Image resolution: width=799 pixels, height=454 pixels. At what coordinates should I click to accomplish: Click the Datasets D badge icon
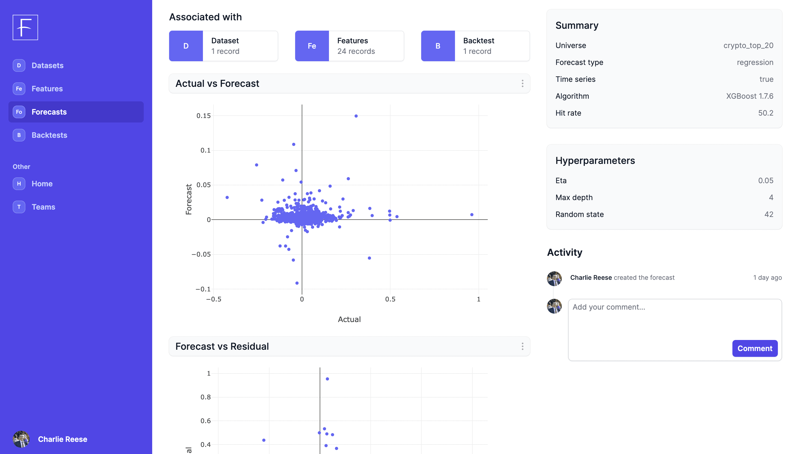[x=19, y=65]
